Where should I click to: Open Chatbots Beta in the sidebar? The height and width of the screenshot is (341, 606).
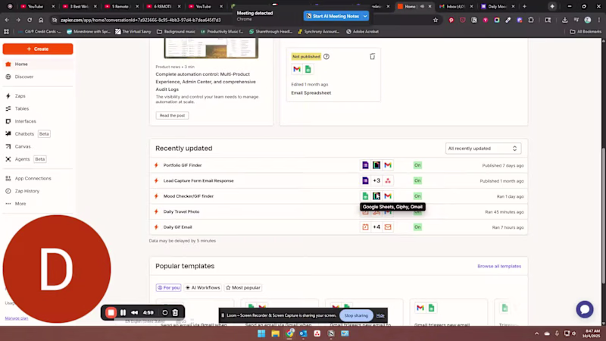(x=37, y=134)
